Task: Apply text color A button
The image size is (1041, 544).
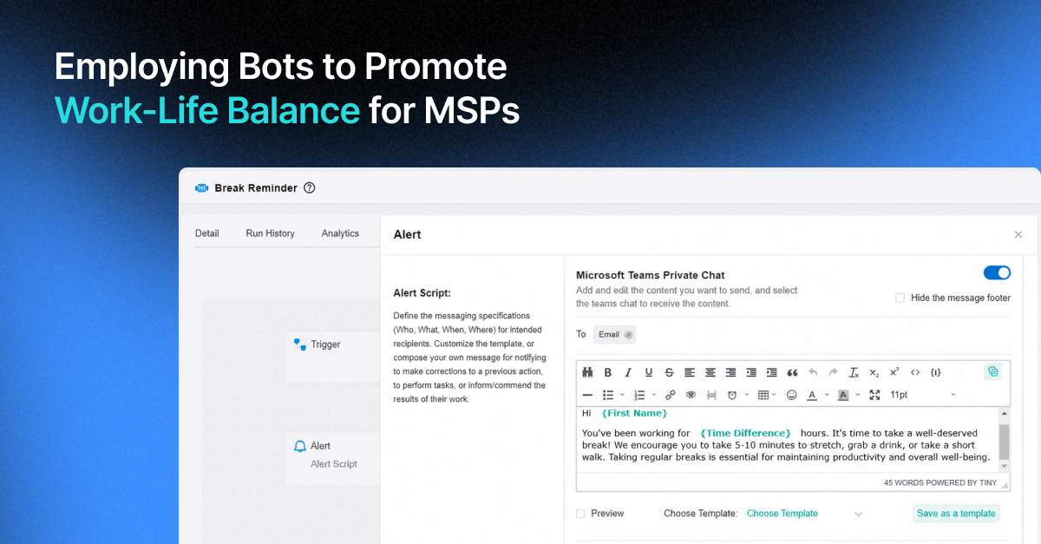Action: pos(812,395)
